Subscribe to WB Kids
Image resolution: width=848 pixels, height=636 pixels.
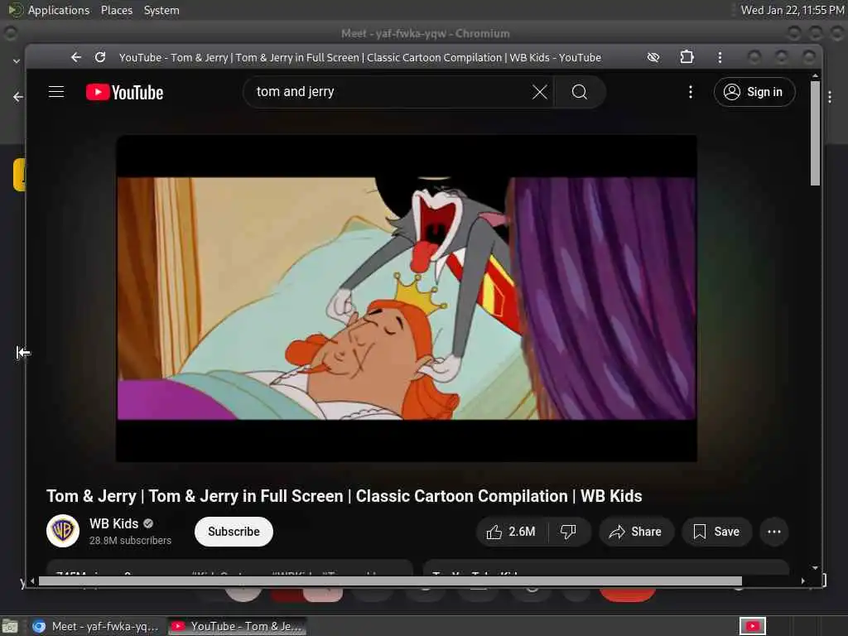234,532
